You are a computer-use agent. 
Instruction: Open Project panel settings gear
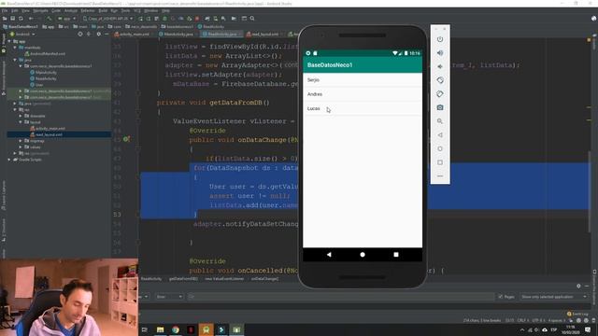(98, 34)
